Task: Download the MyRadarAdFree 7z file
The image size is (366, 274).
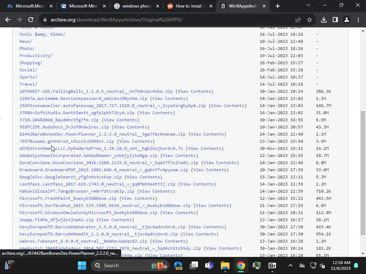Action: coord(101,148)
